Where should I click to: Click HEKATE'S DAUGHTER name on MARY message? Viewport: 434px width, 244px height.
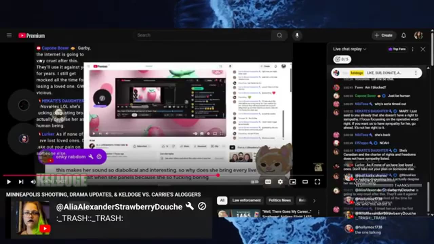point(371,111)
